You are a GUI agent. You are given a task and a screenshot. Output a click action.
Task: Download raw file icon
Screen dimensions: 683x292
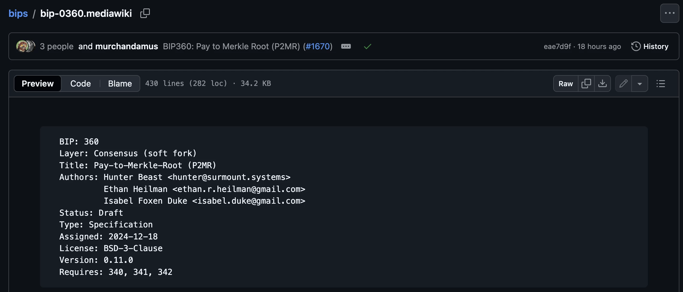pos(603,84)
